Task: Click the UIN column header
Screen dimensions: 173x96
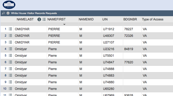Action: click(x=105, y=19)
